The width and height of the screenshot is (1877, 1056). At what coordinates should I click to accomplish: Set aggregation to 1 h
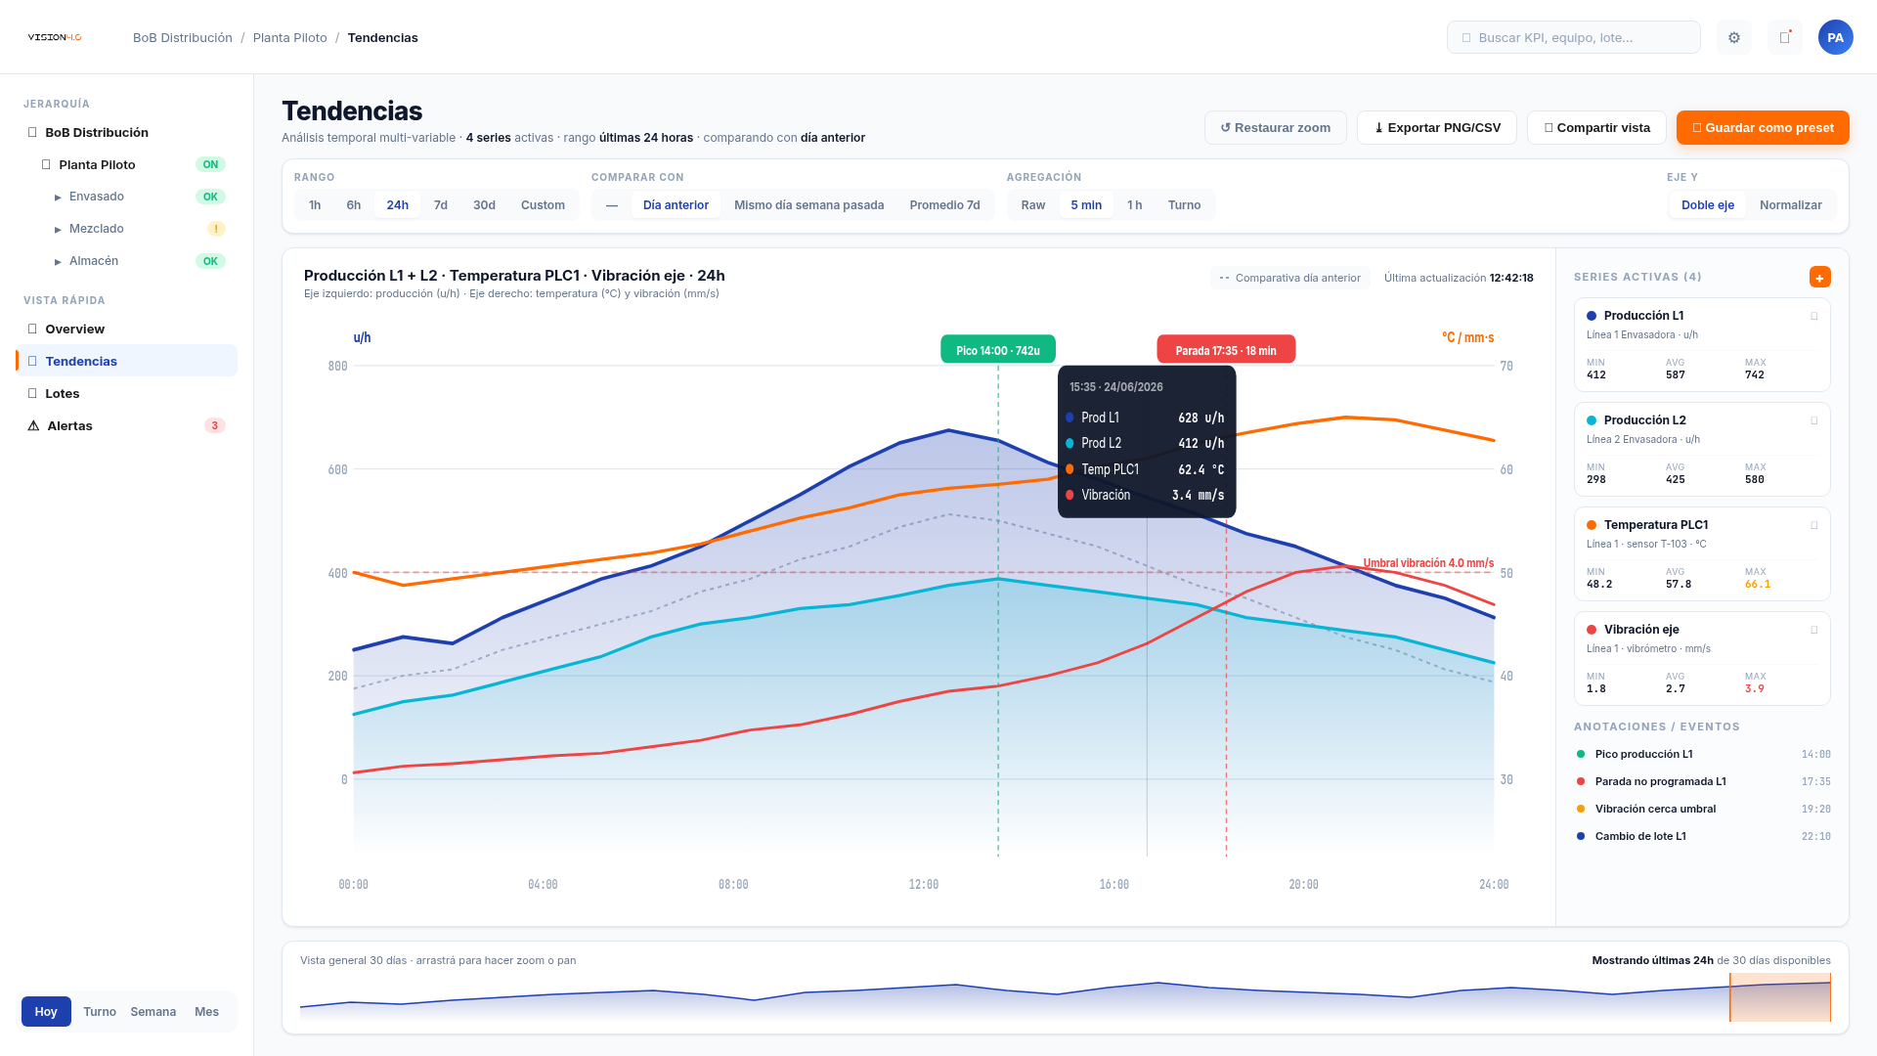coord(1134,205)
